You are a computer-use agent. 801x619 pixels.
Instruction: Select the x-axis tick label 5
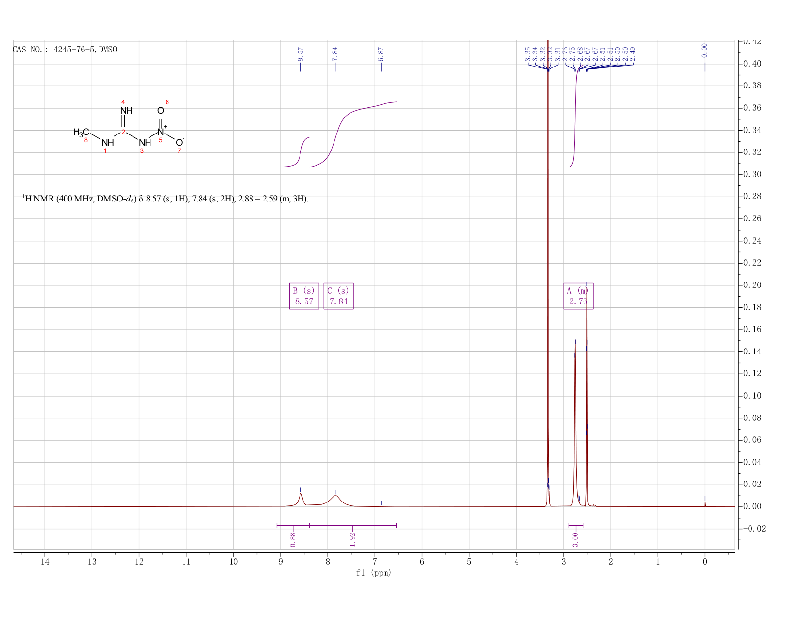tap(469, 562)
